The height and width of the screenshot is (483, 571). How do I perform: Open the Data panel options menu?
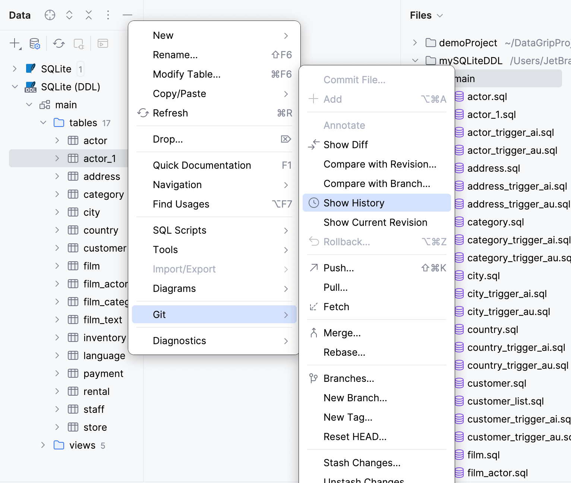click(x=108, y=15)
